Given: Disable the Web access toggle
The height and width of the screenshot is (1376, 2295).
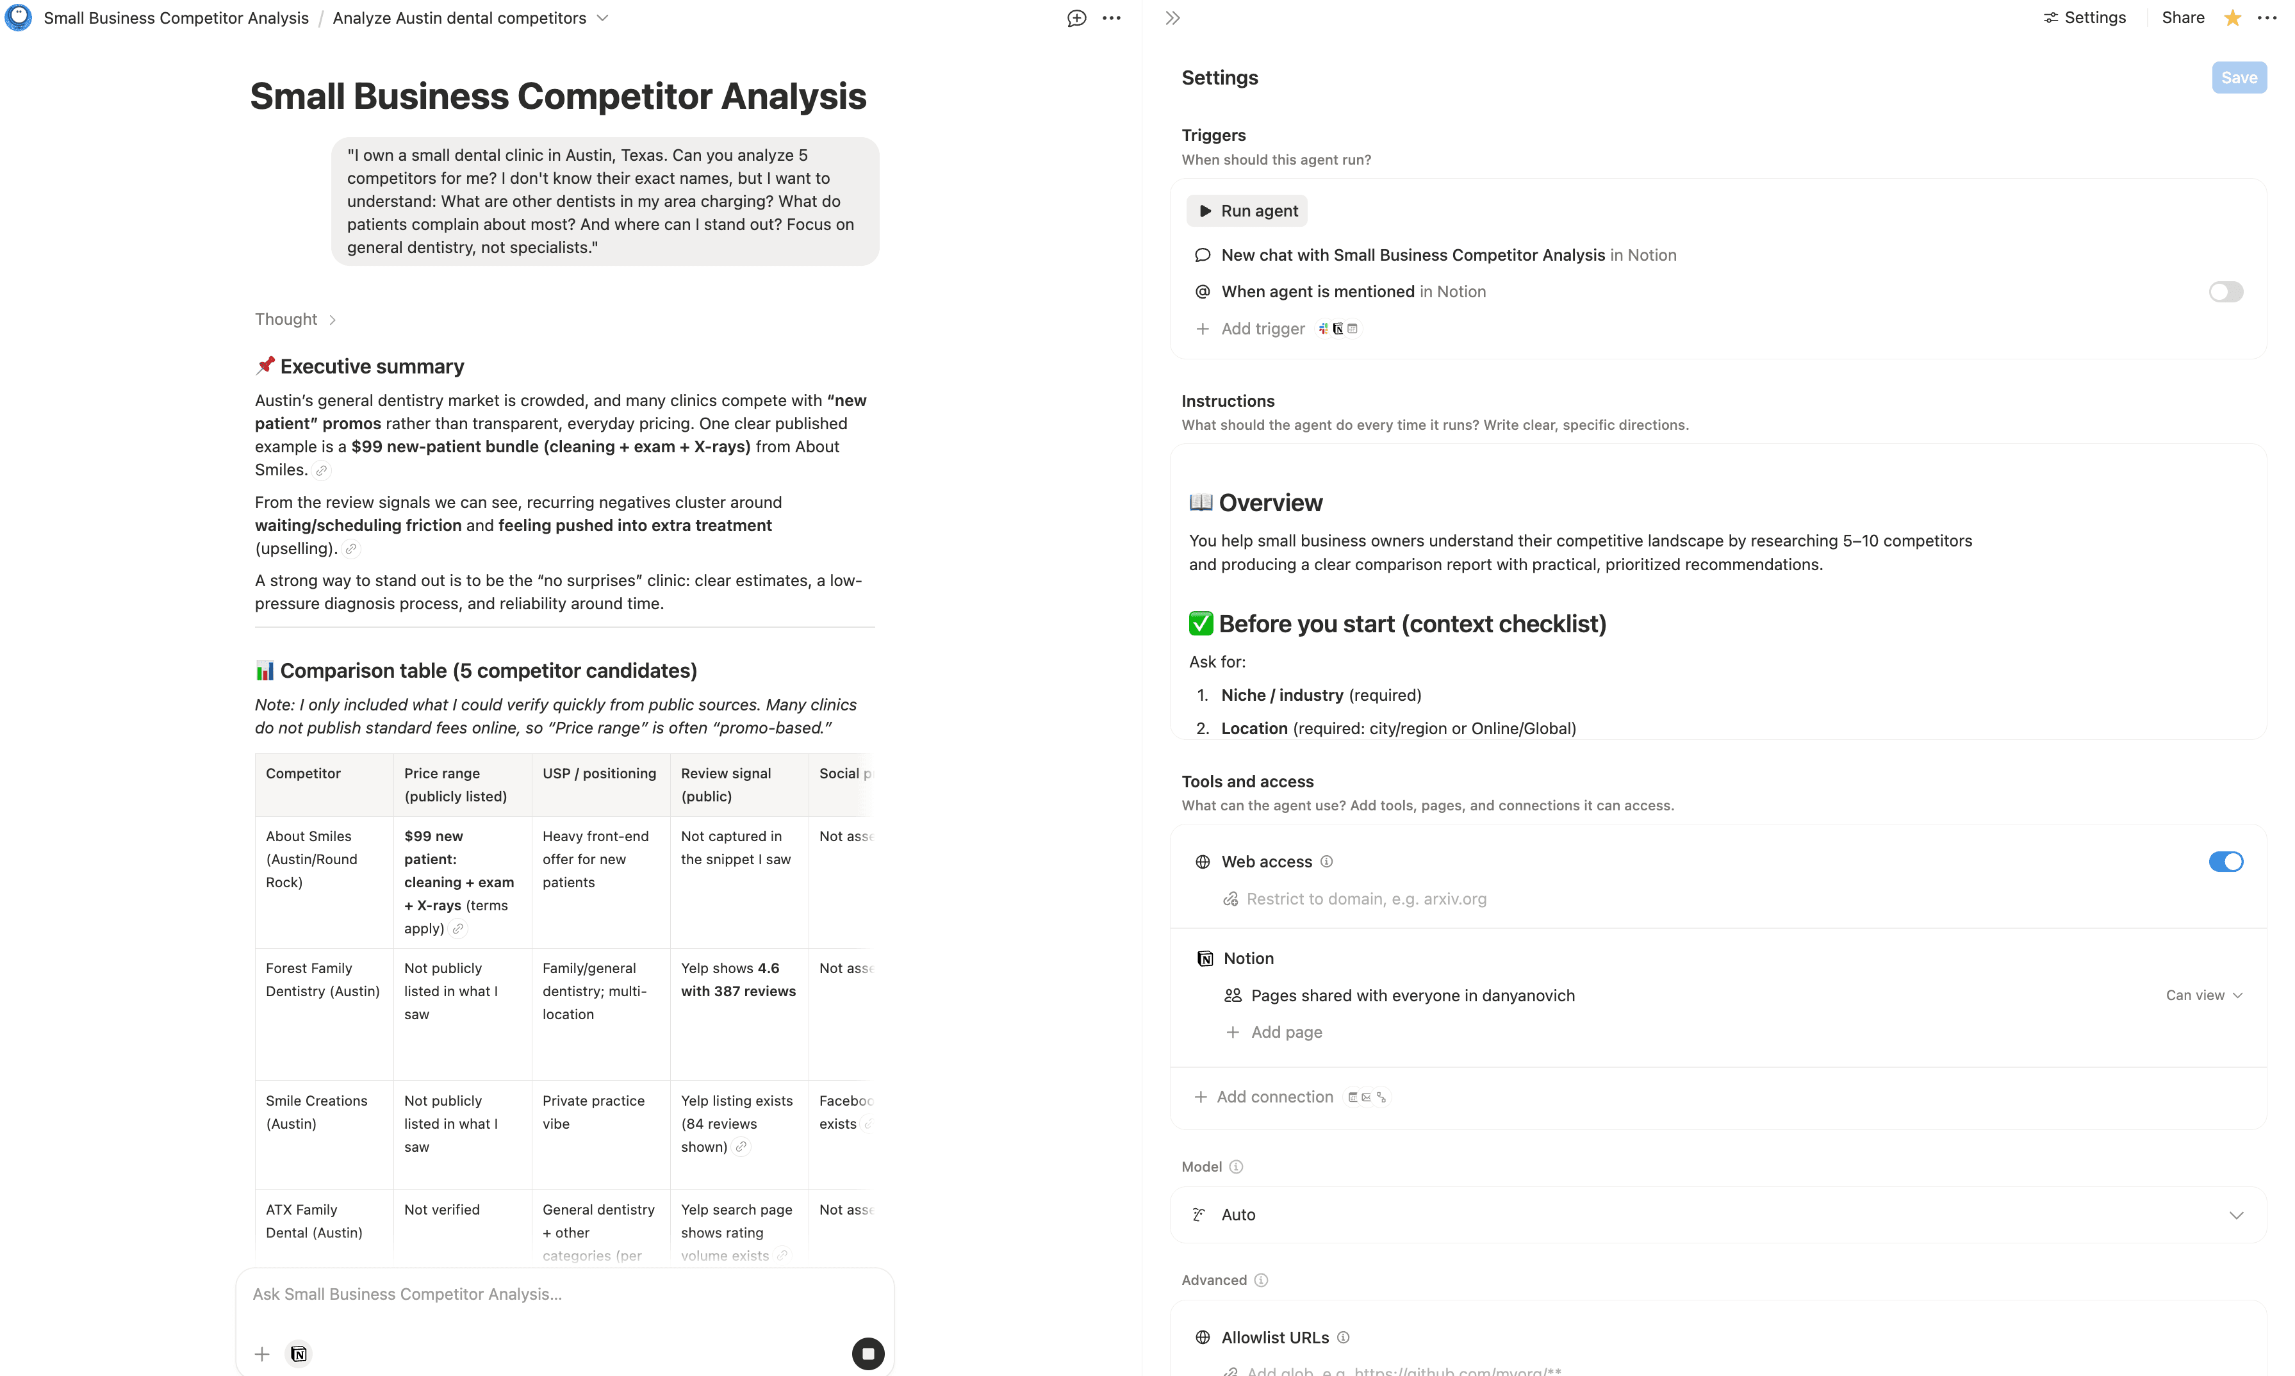Looking at the screenshot, I should click(x=2225, y=862).
